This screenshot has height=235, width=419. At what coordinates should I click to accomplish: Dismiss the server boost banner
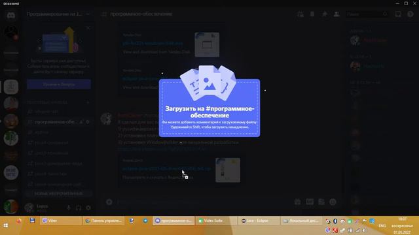coord(88,27)
